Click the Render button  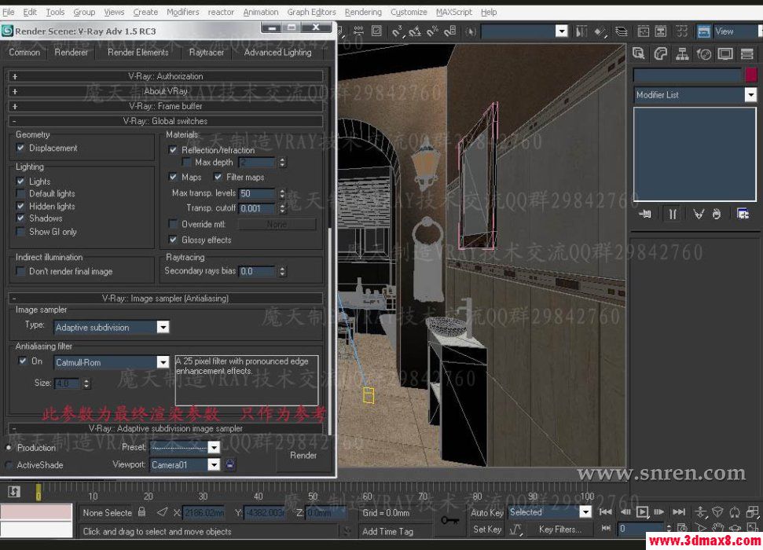pos(303,456)
